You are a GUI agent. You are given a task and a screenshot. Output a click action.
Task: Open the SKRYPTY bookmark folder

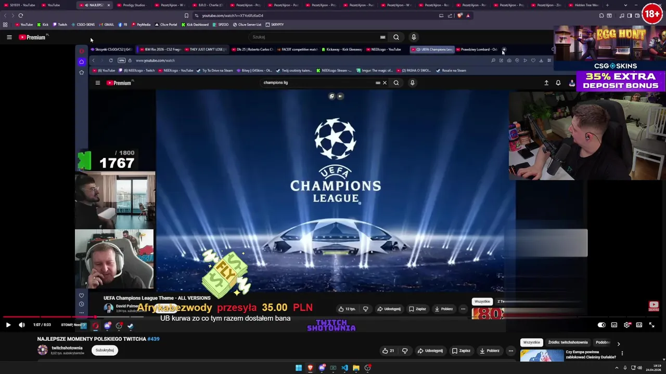pyautogui.click(x=275, y=24)
